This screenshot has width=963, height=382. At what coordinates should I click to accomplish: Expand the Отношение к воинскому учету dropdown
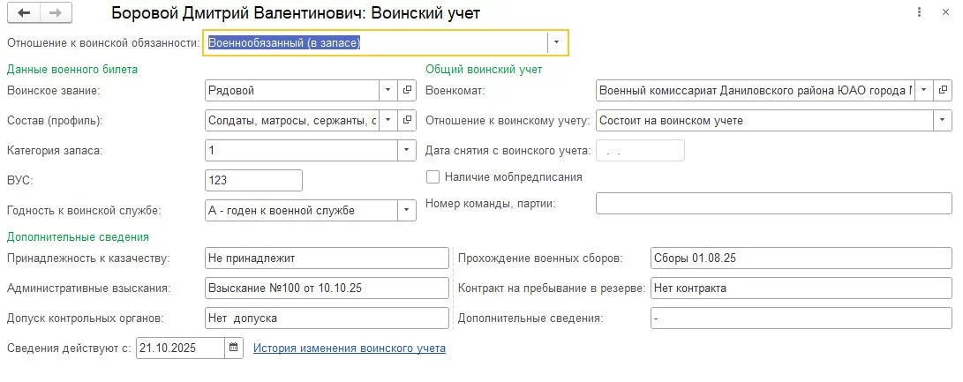[x=943, y=120]
